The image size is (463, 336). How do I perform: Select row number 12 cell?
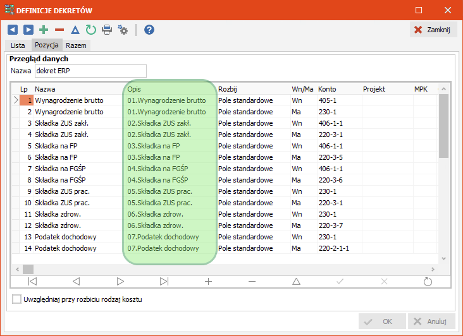tap(27, 225)
